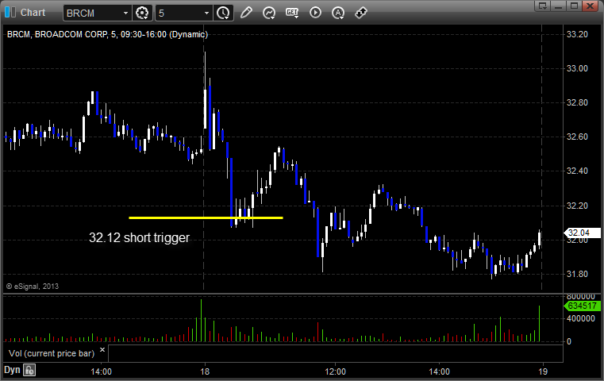
Task: Click the 14:00 label right of 12:00
Action: click(439, 371)
